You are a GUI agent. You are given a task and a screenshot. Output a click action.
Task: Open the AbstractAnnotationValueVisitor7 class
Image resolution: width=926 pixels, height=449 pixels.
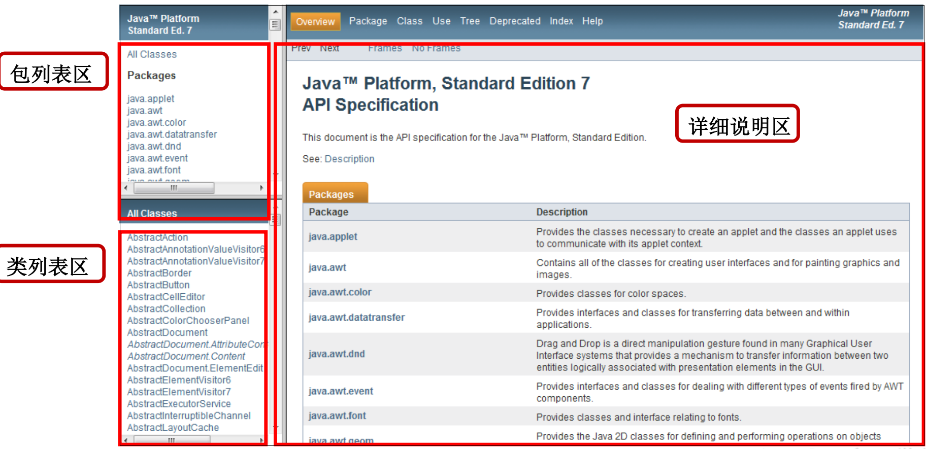196,261
